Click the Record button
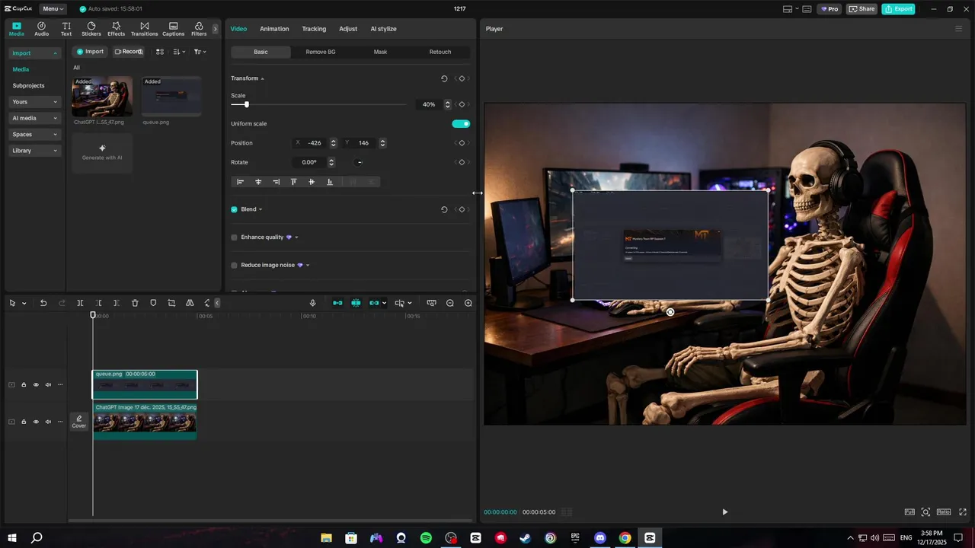975x548 pixels. pyautogui.click(x=128, y=52)
